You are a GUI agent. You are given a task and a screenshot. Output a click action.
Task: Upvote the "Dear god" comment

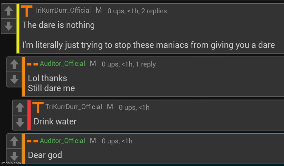14,141
